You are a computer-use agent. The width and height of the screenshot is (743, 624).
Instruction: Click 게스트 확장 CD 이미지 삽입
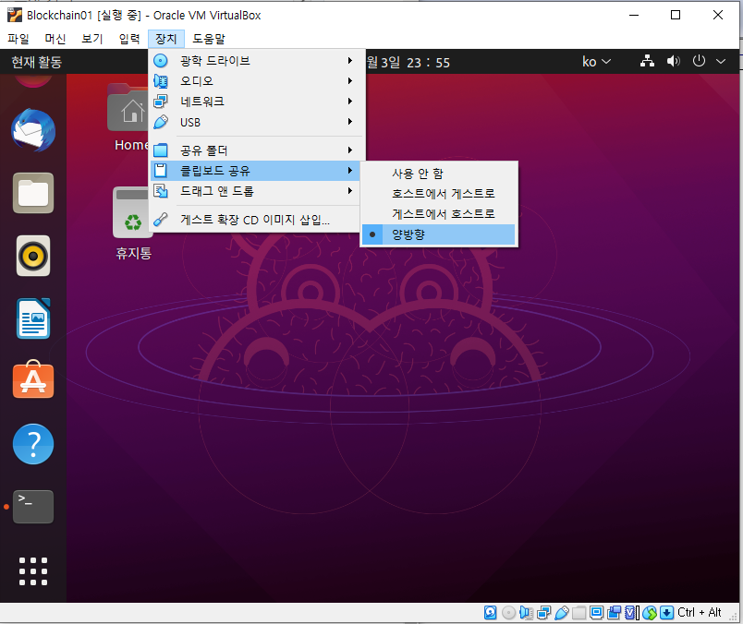point(257,220)
